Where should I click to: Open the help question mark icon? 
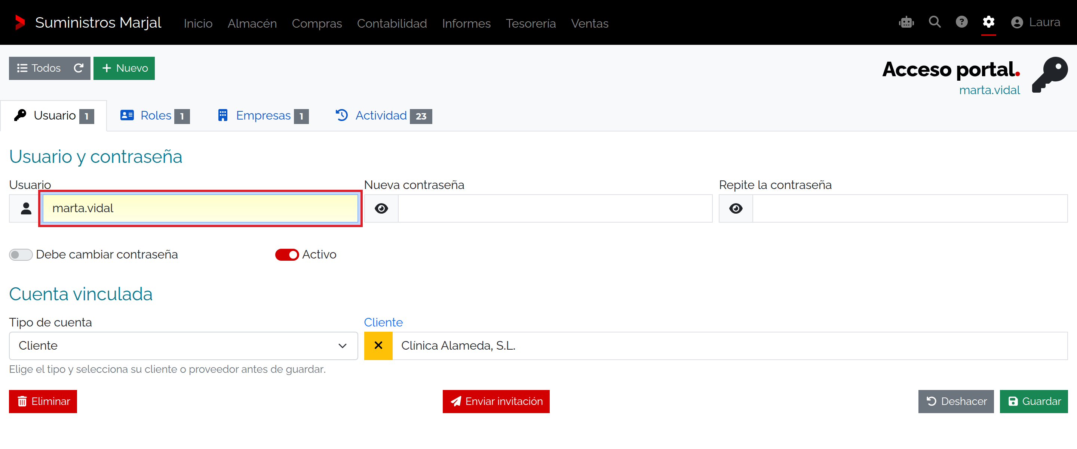pyautogui.click(x=961, y=22)
